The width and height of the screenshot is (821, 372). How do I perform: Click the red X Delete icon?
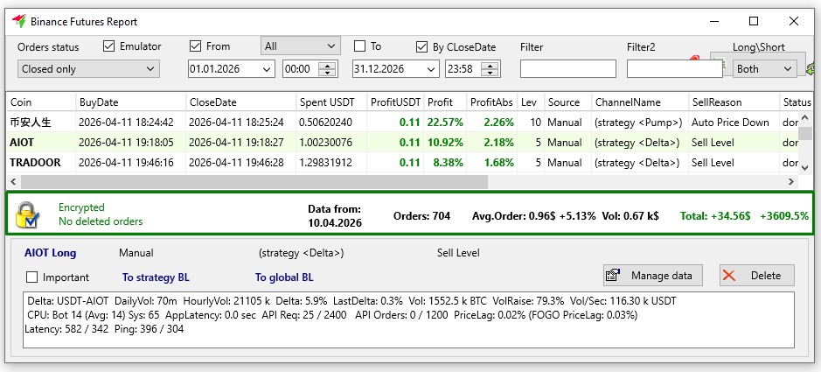click(x=730, y=276)
